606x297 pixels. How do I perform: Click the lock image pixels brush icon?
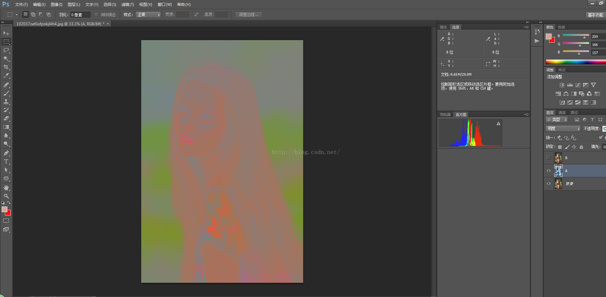tap(567, 147)
